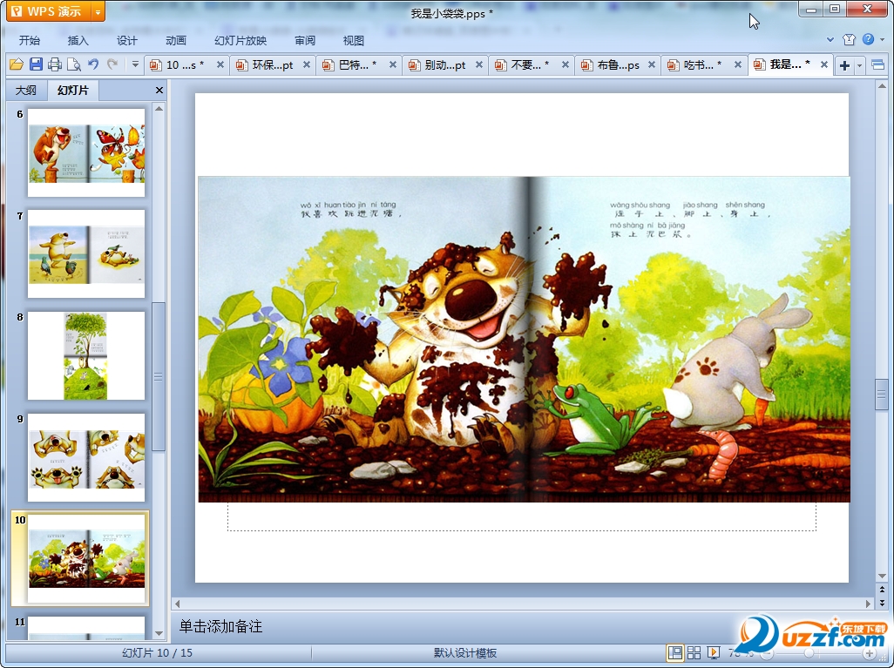Open the 视图 ribbon tab
The image size is (894, 668).
click(x=354, y=40)
